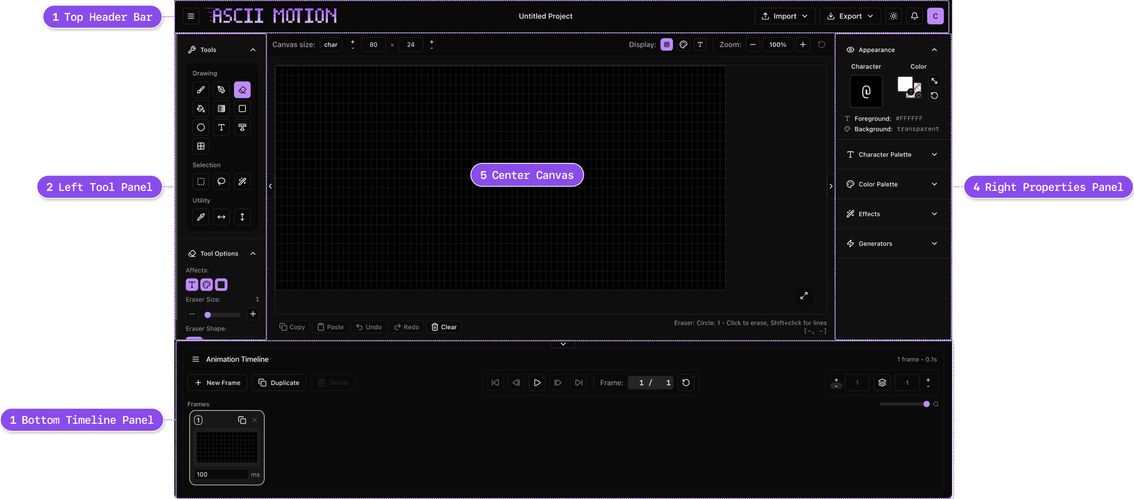The width and height of the screenshot is (1134, 499).
Task: Click the Eraser Size slider handle
Action: tap(208, 315)
